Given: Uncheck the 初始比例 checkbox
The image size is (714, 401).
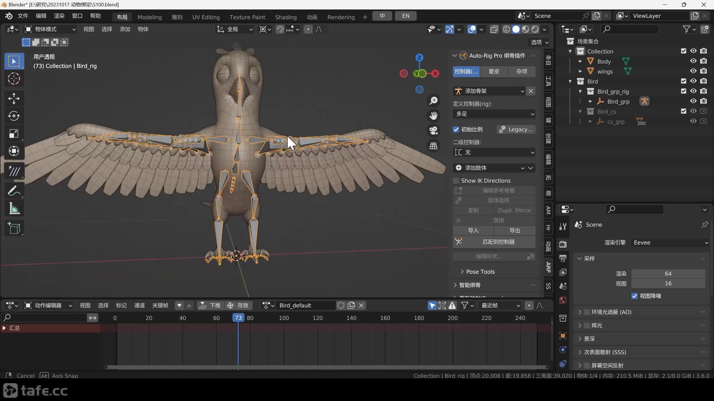Looking at the screenshot, I should coord(456,129).
